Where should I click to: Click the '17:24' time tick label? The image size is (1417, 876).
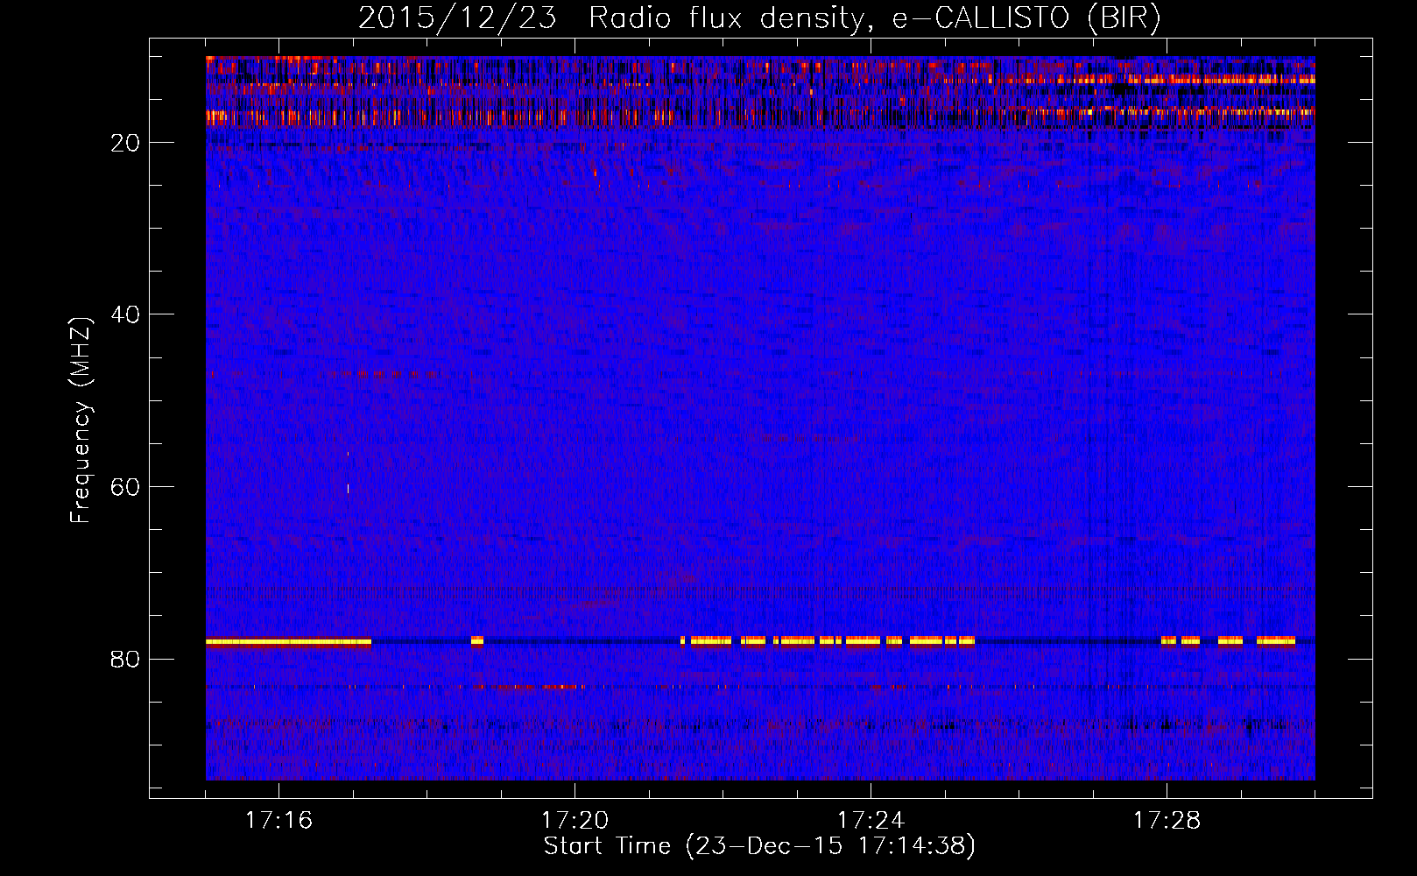click(x=871, y=821)
